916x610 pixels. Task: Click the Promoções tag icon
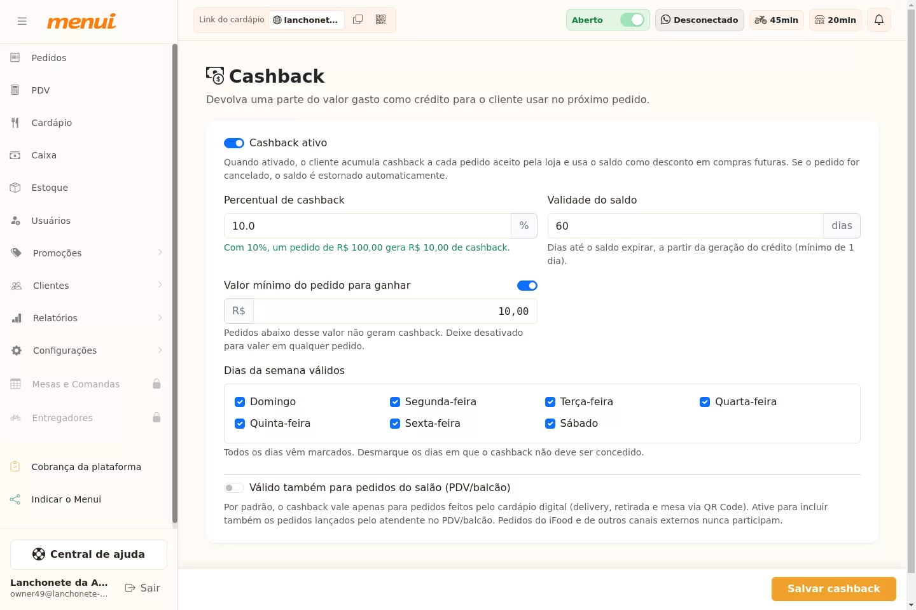point(17,253)
